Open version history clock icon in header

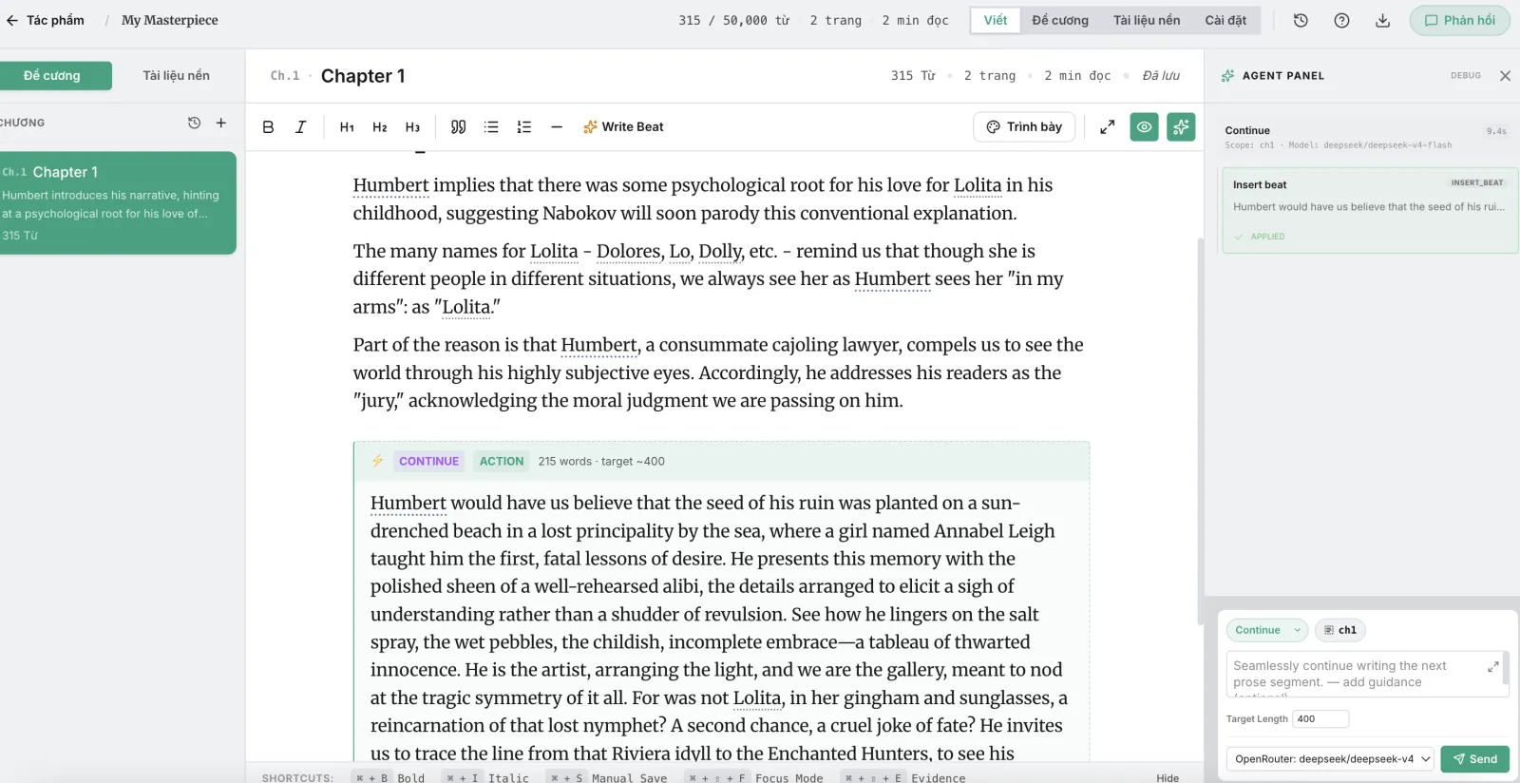[x=1301, y=20]
